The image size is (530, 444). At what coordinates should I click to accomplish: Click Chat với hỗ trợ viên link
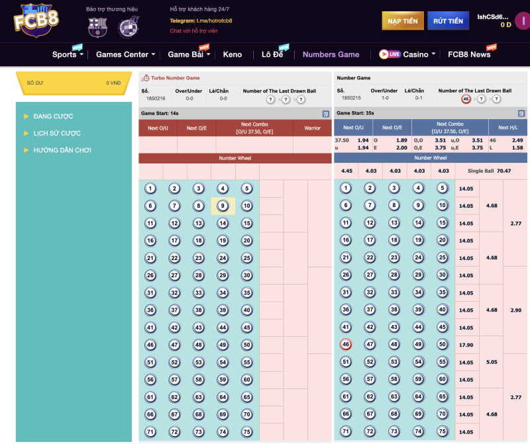coord(193,30)
